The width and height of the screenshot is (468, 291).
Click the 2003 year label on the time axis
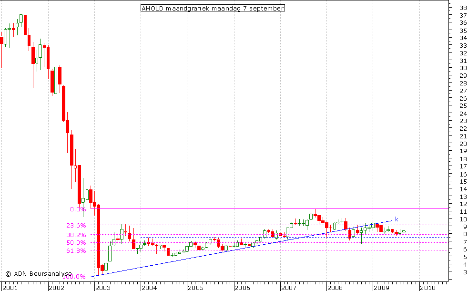click(x=102, y=288)
